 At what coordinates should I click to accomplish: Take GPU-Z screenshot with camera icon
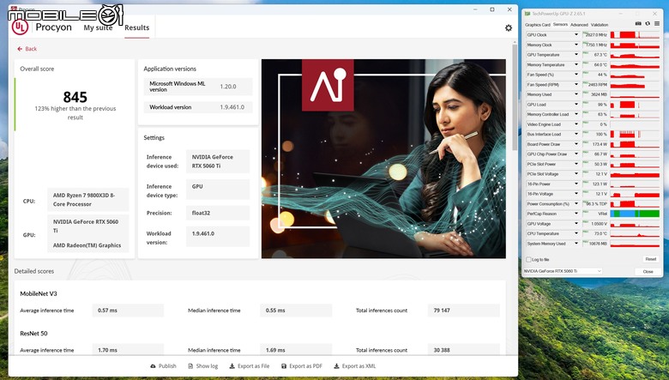pyautogui.click(x=638, y=24)
